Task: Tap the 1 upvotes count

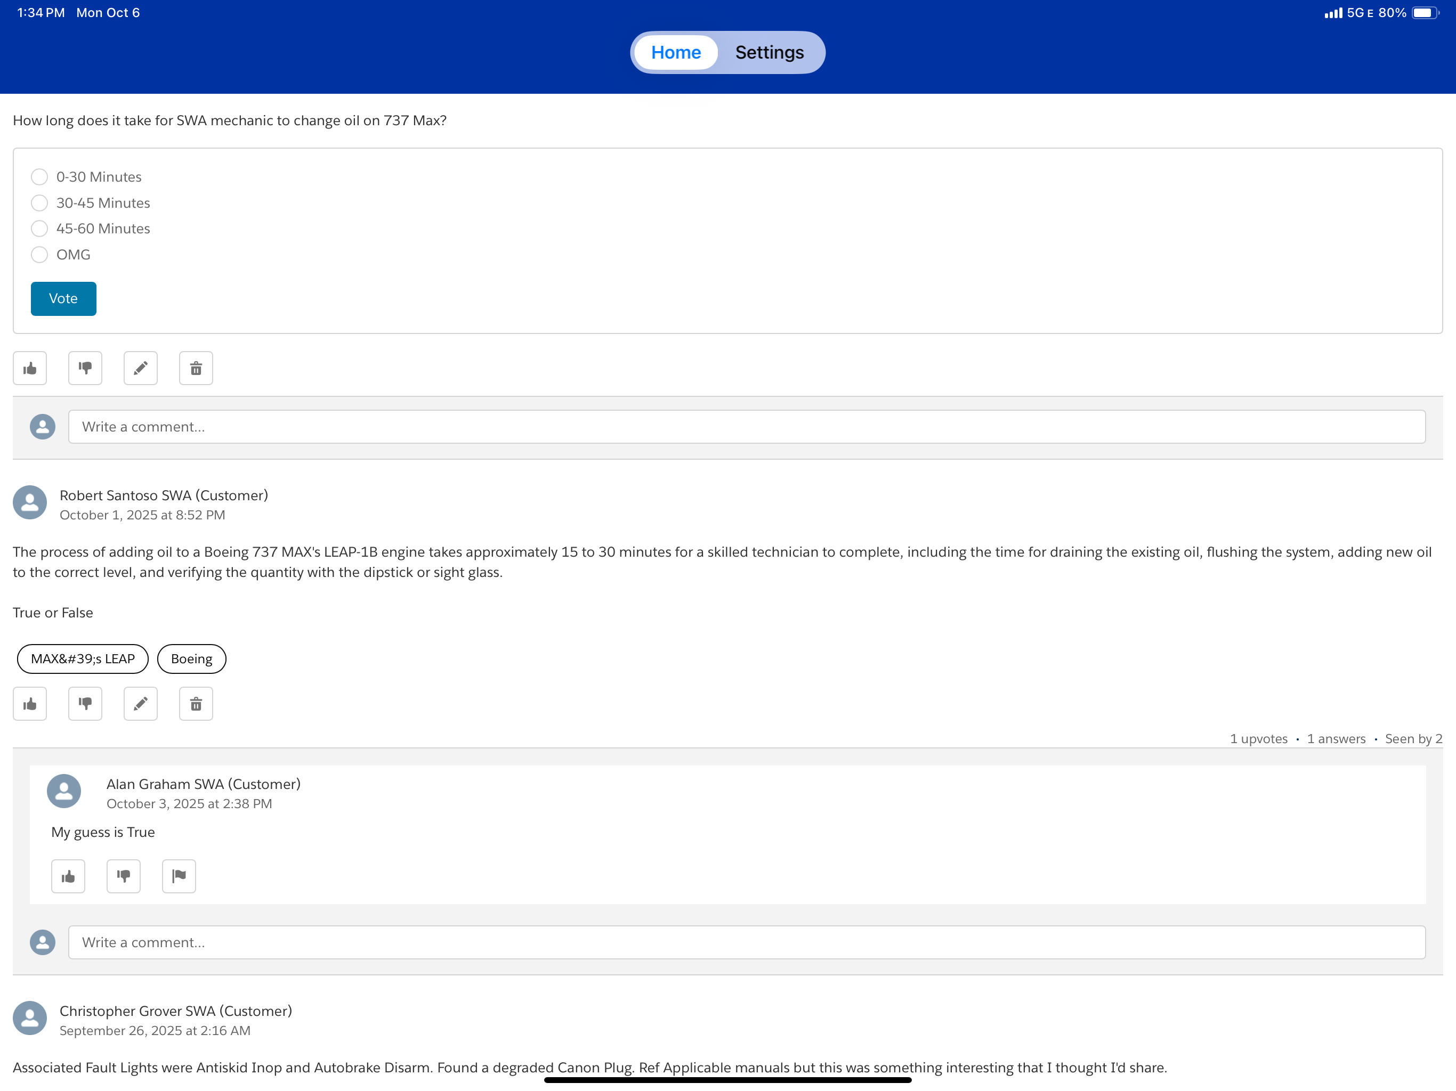Action: pos(1258,739)
